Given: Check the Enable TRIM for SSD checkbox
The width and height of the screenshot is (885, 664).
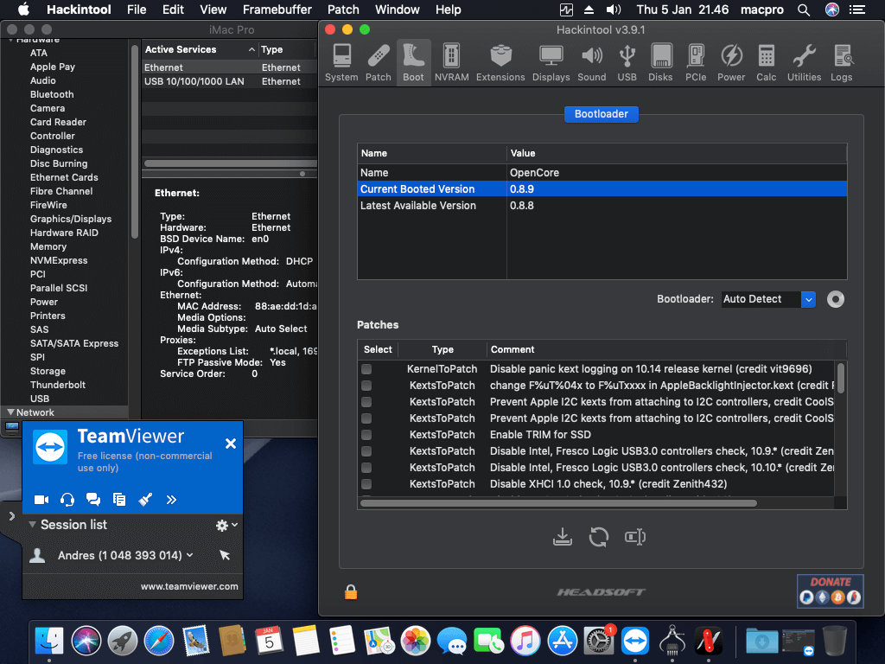Looking at the screenshot, I should (366, 435).
